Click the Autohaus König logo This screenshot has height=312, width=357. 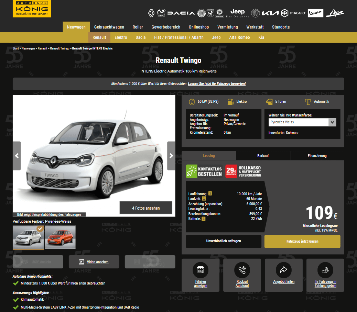coord(32,9)
